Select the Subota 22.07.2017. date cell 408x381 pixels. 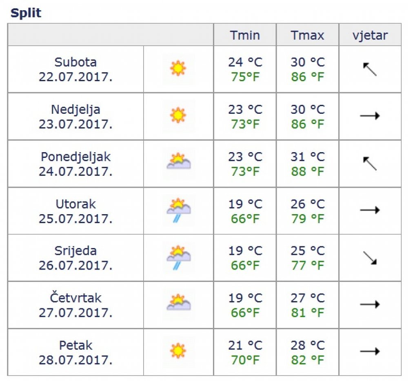coord(76,69)
